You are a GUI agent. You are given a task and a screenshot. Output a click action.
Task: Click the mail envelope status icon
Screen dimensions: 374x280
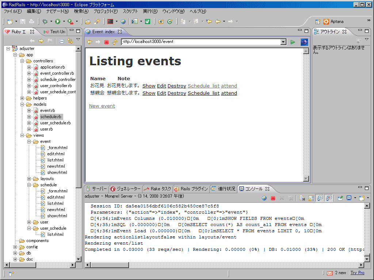(x=330, y=273)
